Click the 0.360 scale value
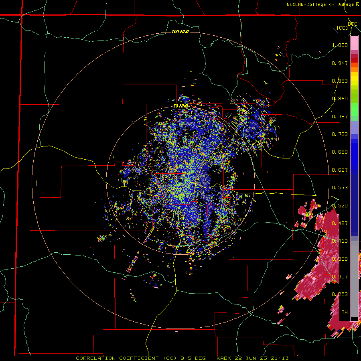Viewport: 361px width, 361px height. click(340, 259)
